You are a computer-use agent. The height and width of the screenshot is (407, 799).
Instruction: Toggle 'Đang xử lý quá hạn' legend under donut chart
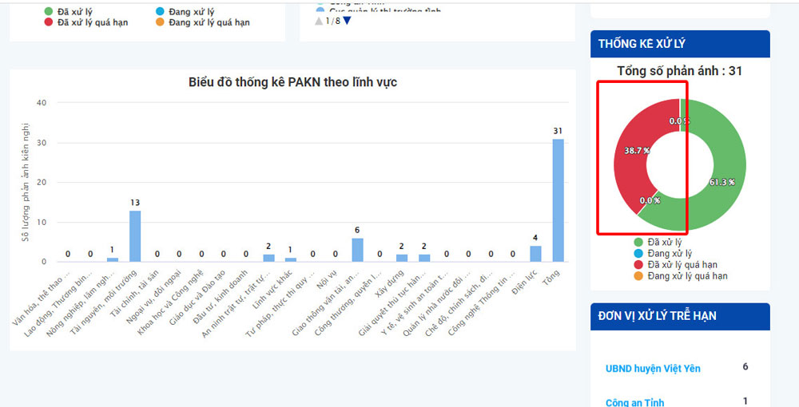click(x=681, y=276)
